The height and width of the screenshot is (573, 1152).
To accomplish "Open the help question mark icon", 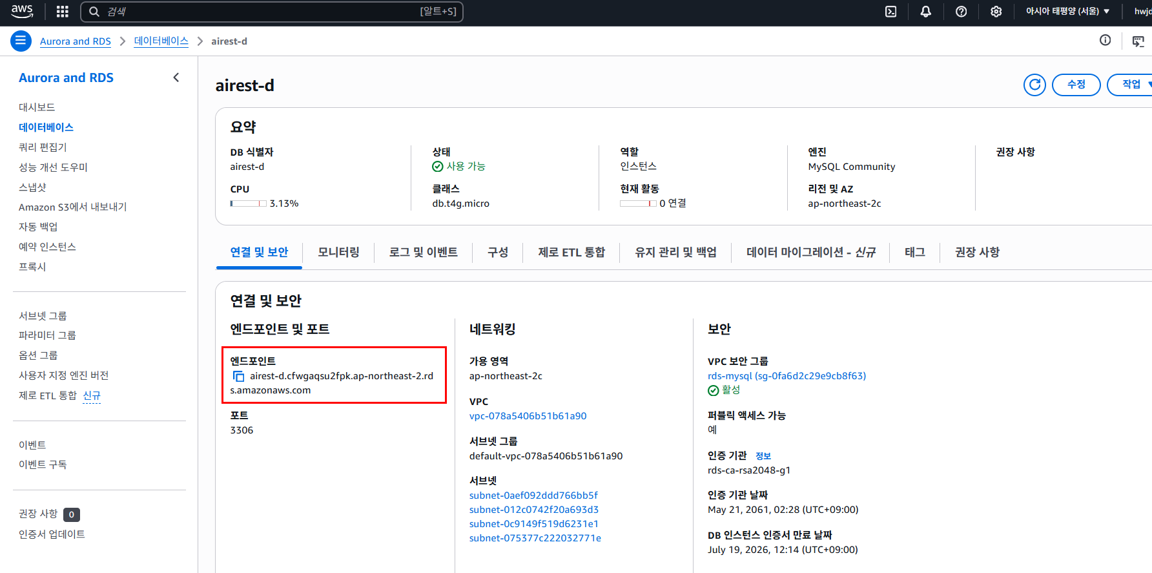I will 961,11.
